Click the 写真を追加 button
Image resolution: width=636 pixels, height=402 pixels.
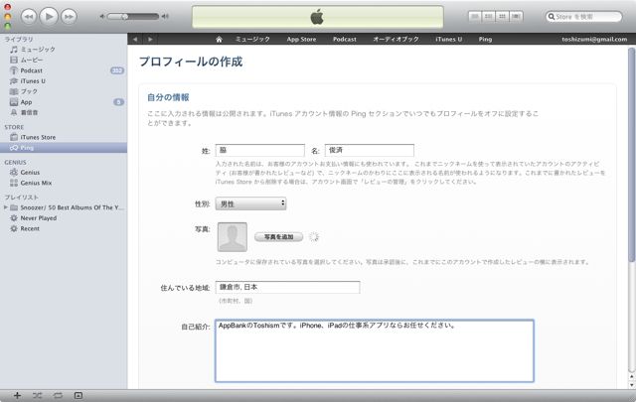click(x=278, y=237)
